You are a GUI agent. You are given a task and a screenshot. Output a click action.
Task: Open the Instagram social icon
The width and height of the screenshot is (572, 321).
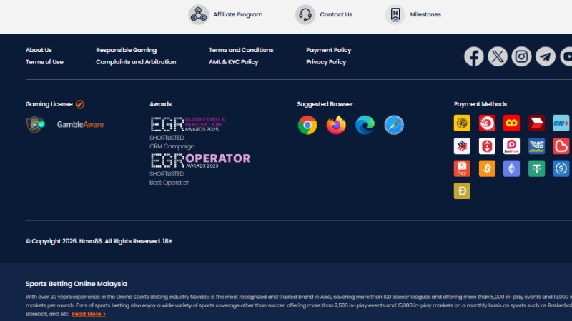click(x=521, y=56)
